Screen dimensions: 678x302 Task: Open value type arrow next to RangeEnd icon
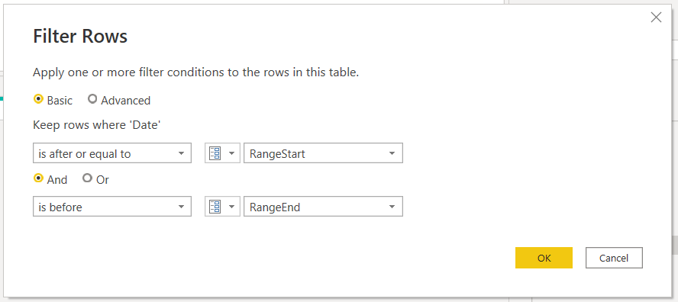(232, 207)
